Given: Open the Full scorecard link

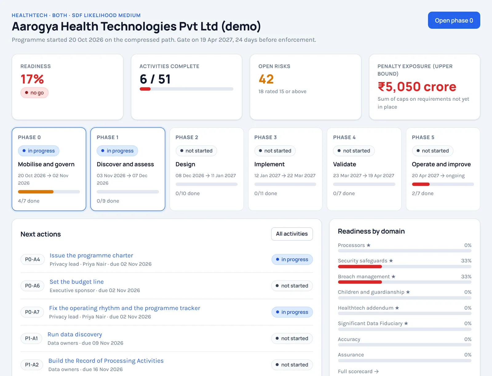Looking at the screenshot, I should [x=358, y=371].
